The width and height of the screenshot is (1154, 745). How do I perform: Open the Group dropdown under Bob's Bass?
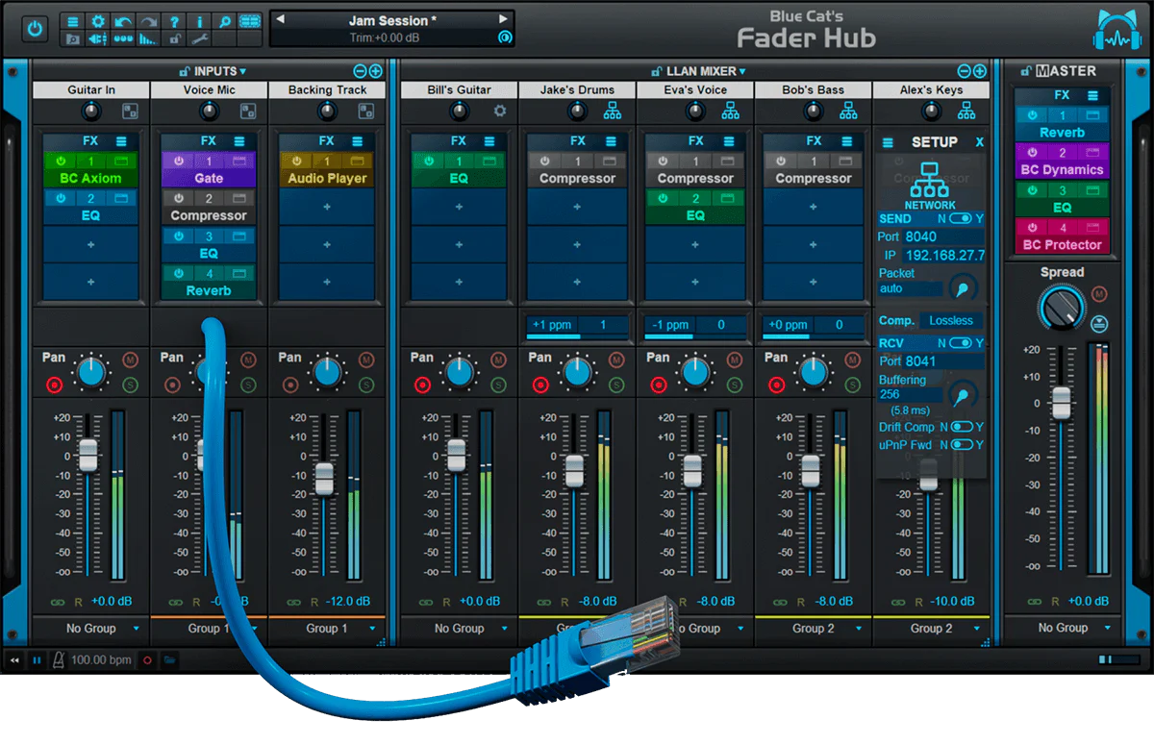[x=813, y=628]
